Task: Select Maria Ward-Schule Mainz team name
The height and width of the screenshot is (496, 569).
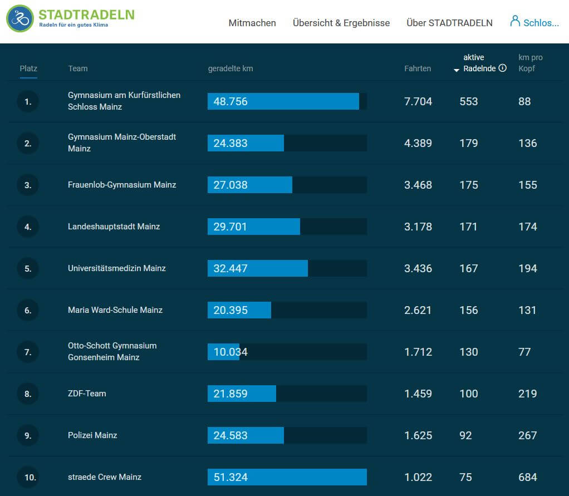Action: (115, 310)
